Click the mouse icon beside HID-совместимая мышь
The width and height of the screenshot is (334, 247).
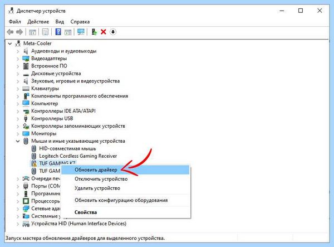point(33,148)
